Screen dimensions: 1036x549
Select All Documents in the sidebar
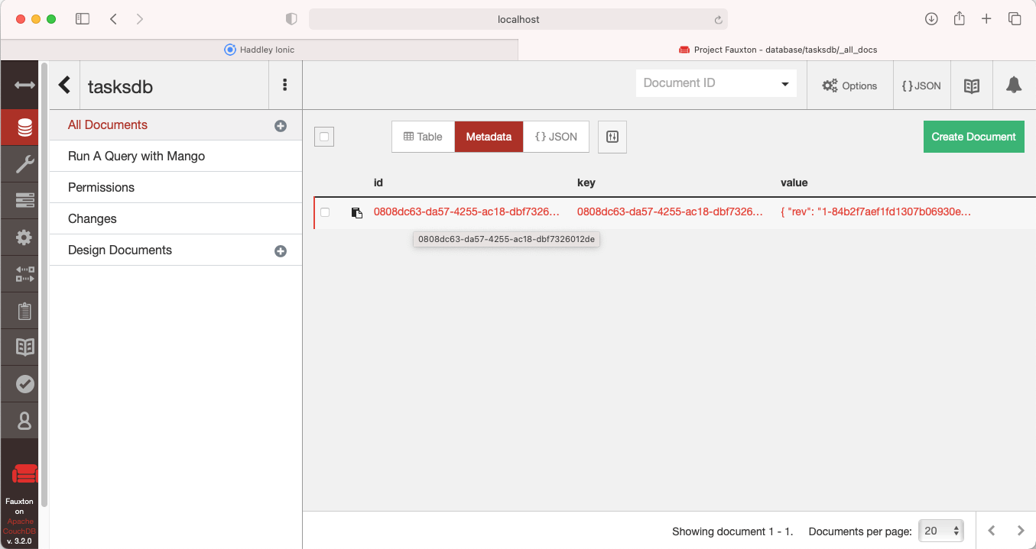[108, 124]
